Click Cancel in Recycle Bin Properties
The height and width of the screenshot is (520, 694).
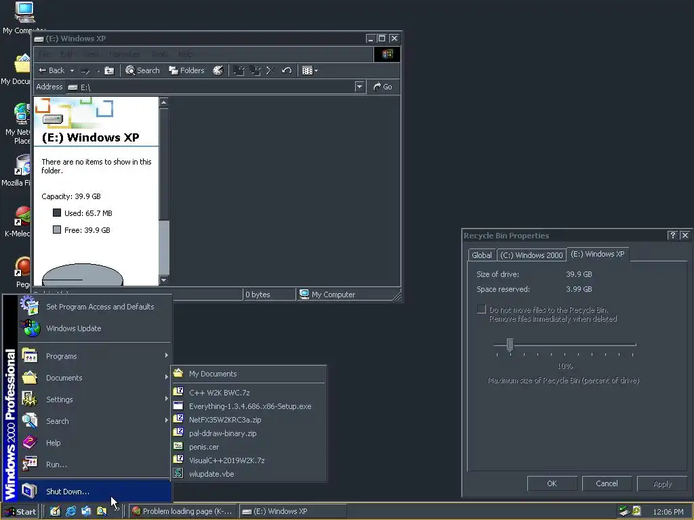[x=607, y=483]
